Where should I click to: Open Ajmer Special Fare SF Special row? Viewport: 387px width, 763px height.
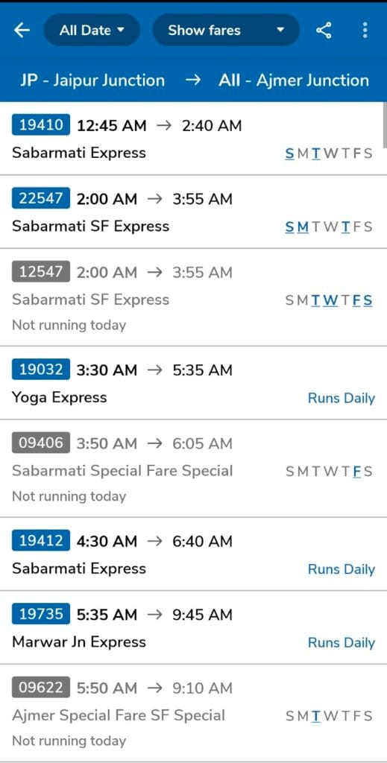click(x=193, y=713)
